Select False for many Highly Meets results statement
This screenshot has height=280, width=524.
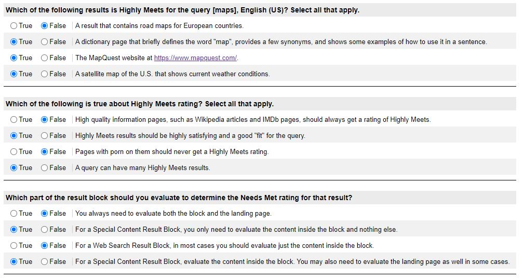coord(45,167)
